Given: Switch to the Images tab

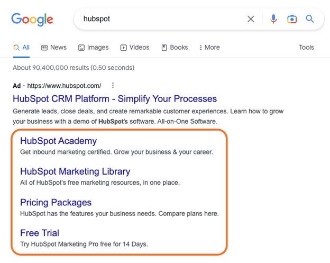Looking at the screenshot, I should [93, 48].
